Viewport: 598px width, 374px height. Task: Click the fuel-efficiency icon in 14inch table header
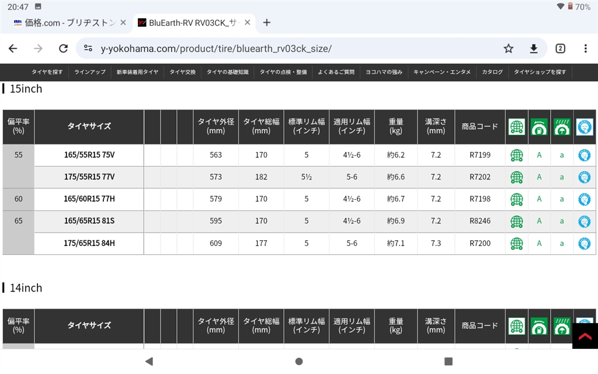point(539,326)
